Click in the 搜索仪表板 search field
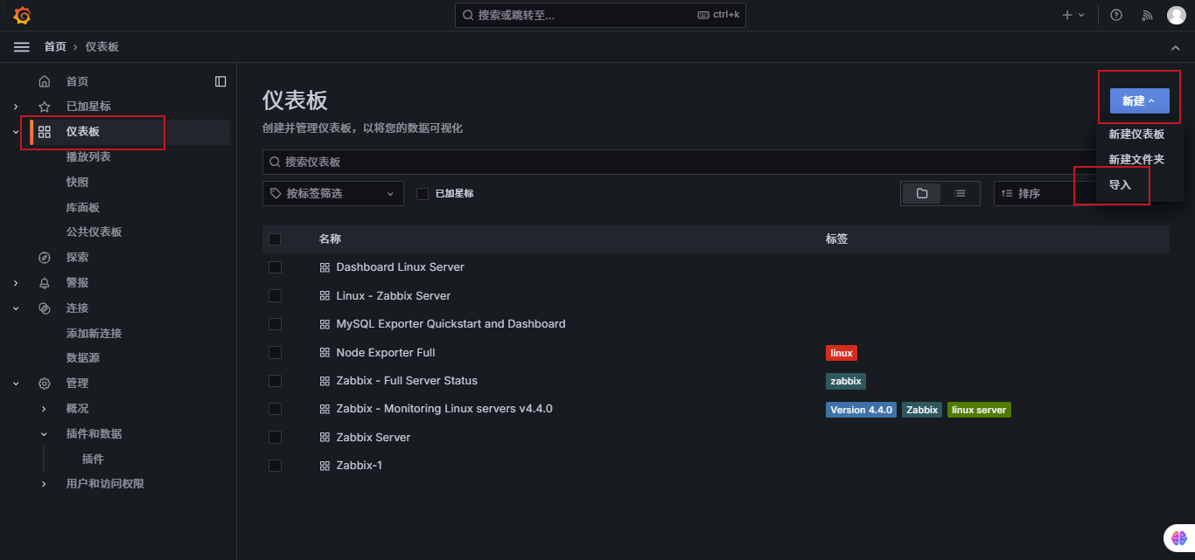The image size is (1195, 560). 716,162
